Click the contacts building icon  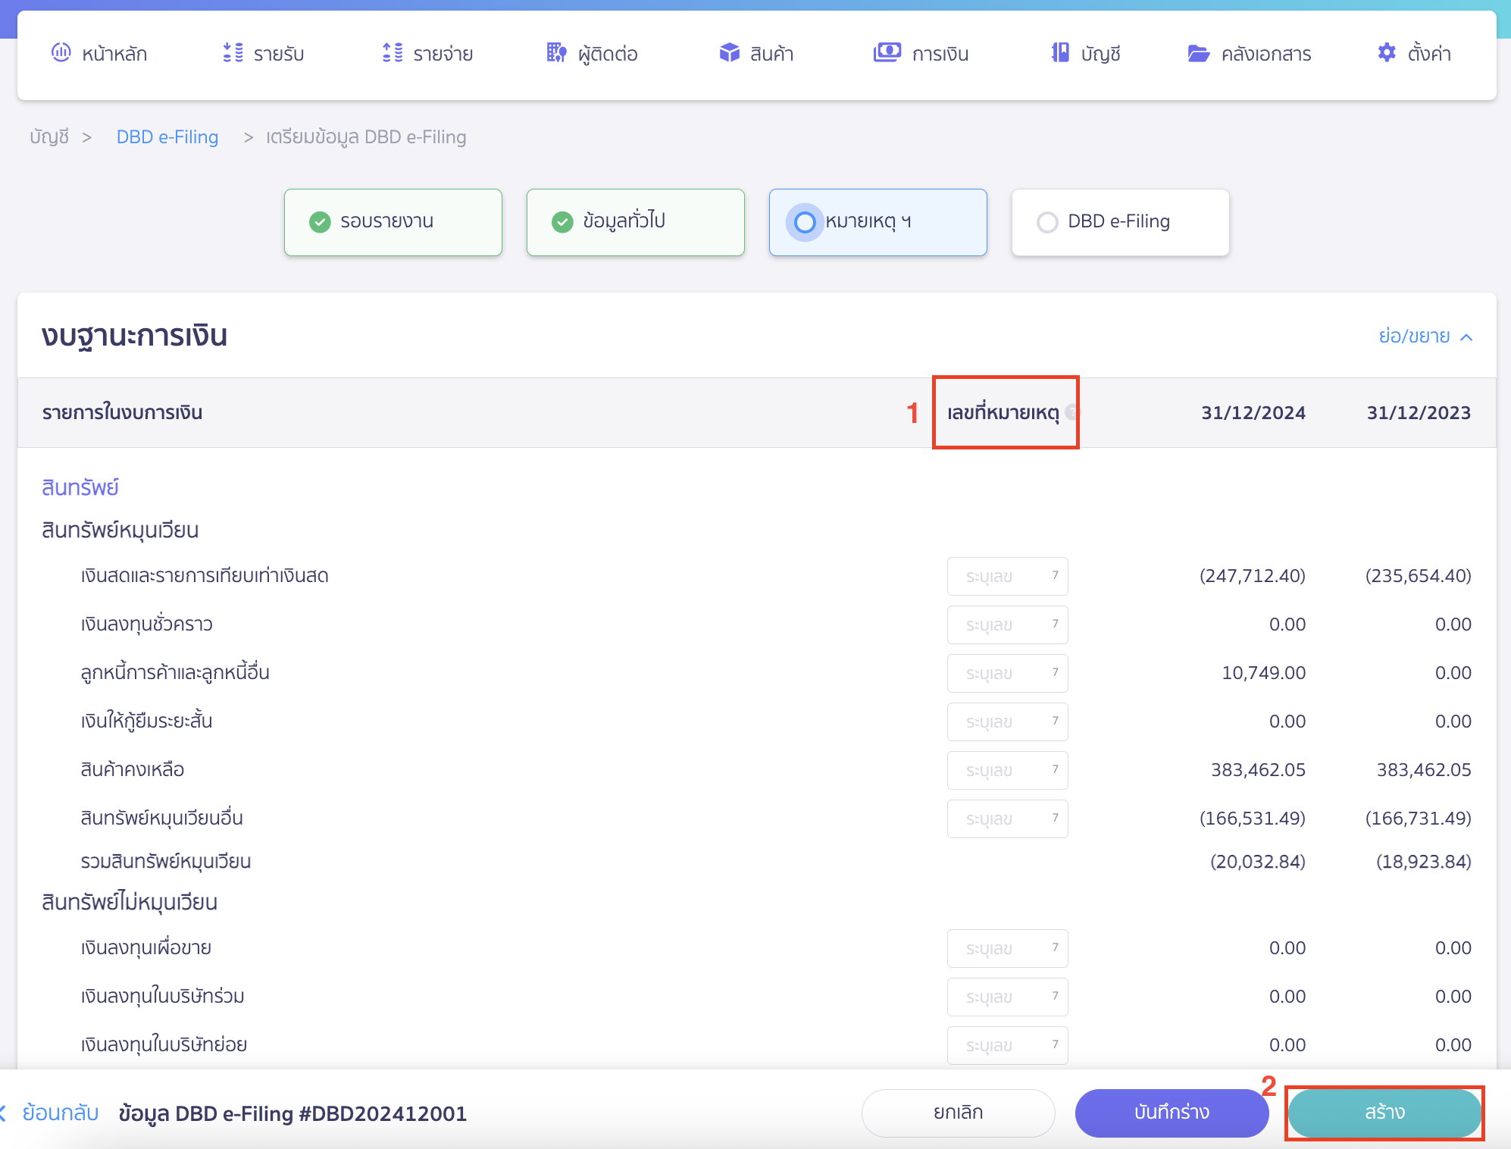[556, 52]
